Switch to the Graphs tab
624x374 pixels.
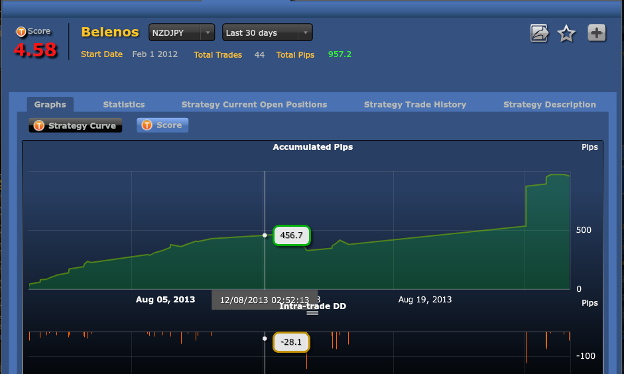[x=50, y=105]
